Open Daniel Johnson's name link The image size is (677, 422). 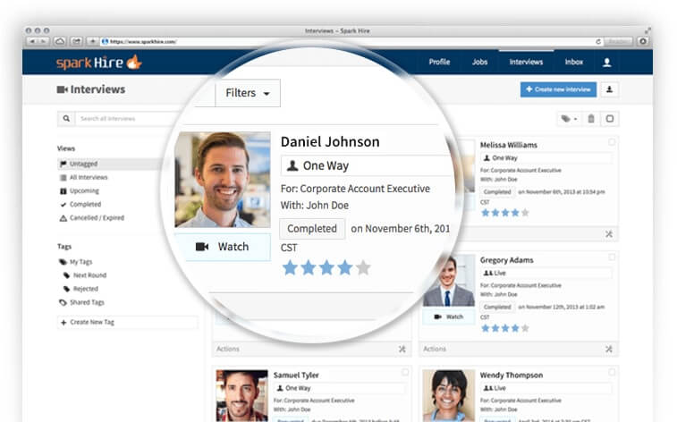(330, 142)
